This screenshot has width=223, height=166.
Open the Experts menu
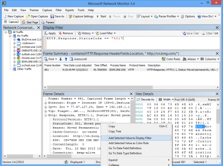(70, 10)
